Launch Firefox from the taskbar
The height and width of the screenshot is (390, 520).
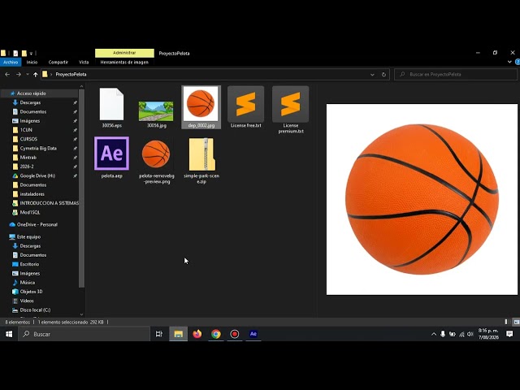(x=197, y=334)
